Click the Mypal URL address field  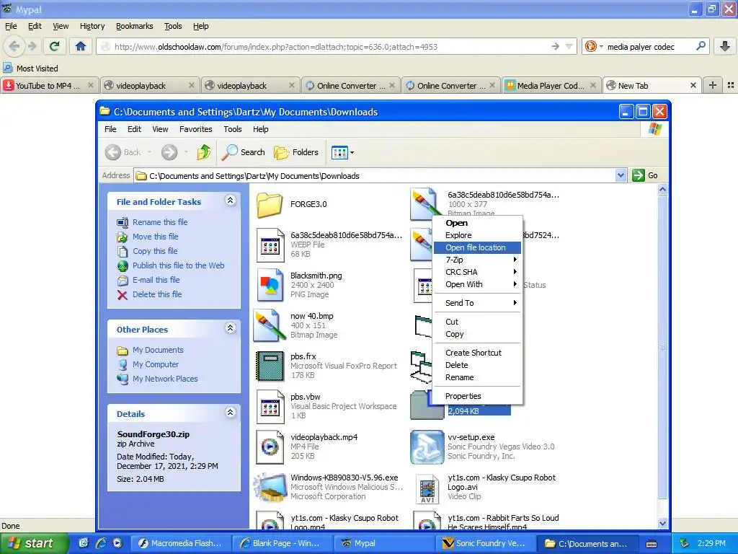(x=329, y=46)
